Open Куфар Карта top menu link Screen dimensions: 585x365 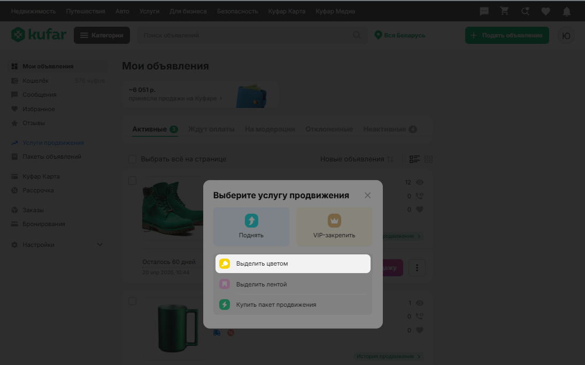tap(287, 12)
